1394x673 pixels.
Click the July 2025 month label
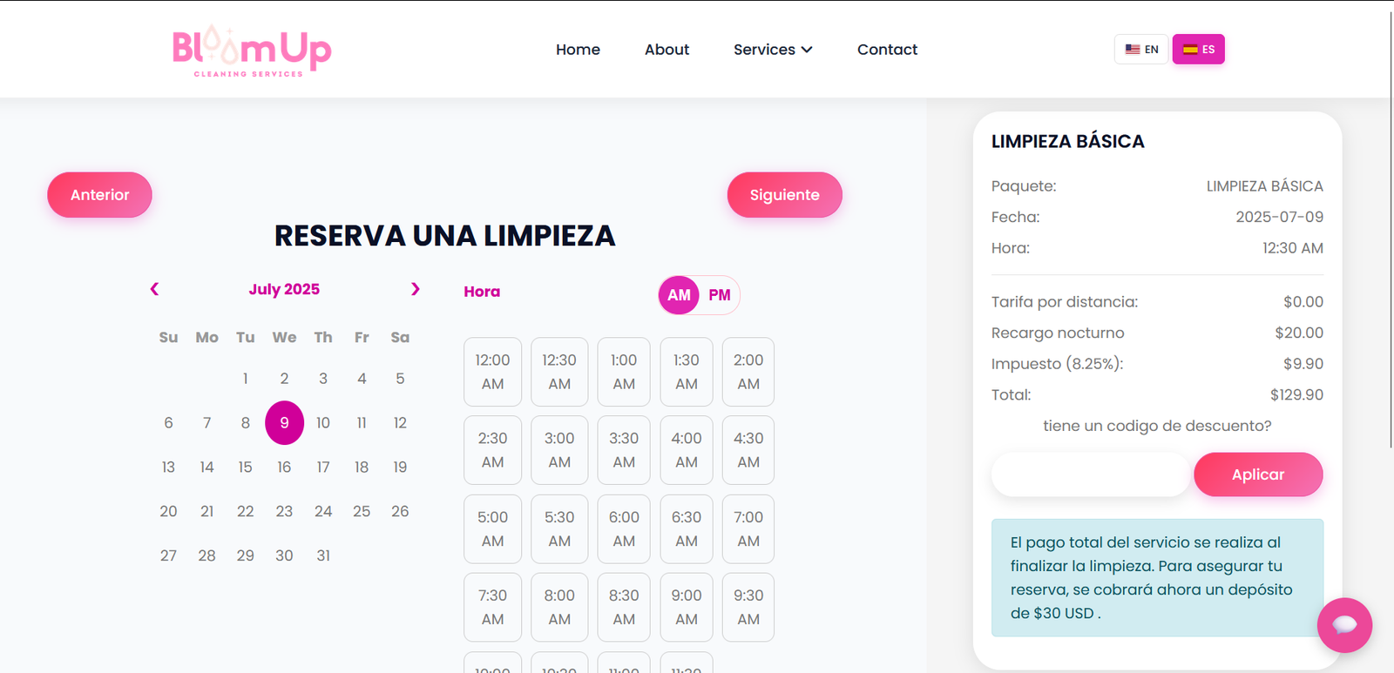[x=284, y=289]
